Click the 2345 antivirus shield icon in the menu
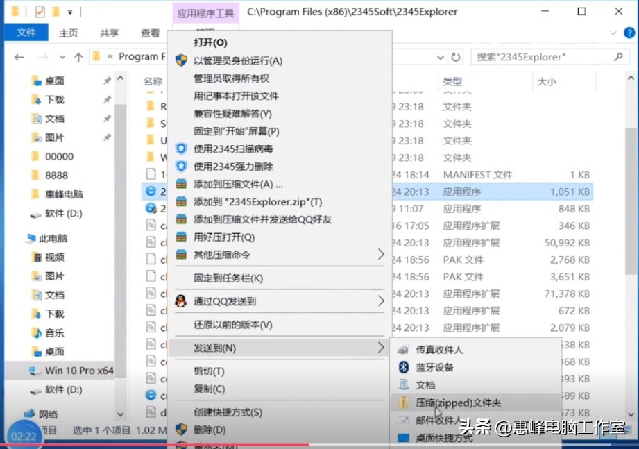The height and width of the screenshot is (449, 639). (x=182, y=147)
